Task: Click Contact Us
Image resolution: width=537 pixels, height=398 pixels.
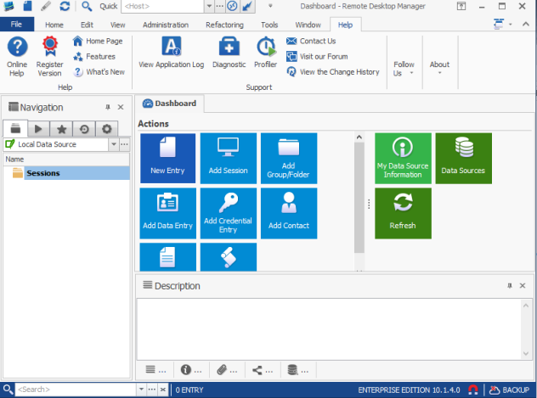Action: [311, 41]
